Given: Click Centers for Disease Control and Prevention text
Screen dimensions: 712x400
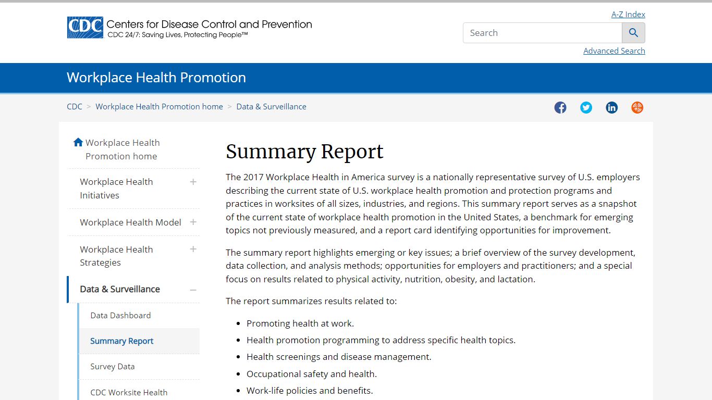Looking at the screenshot, I should 209,24.
